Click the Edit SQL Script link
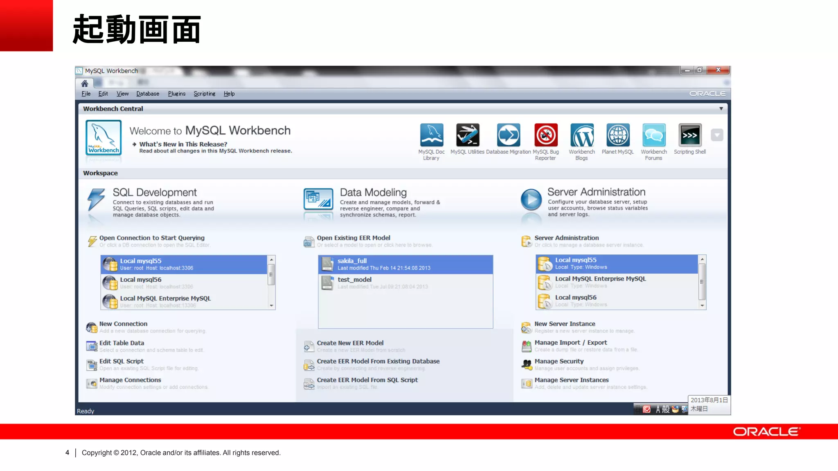This screenshot has width=838, height=471. [x=122, y=361]
